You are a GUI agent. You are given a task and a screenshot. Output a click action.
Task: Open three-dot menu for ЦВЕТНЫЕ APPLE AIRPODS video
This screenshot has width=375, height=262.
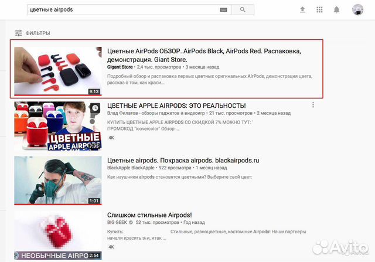point(313,105)
